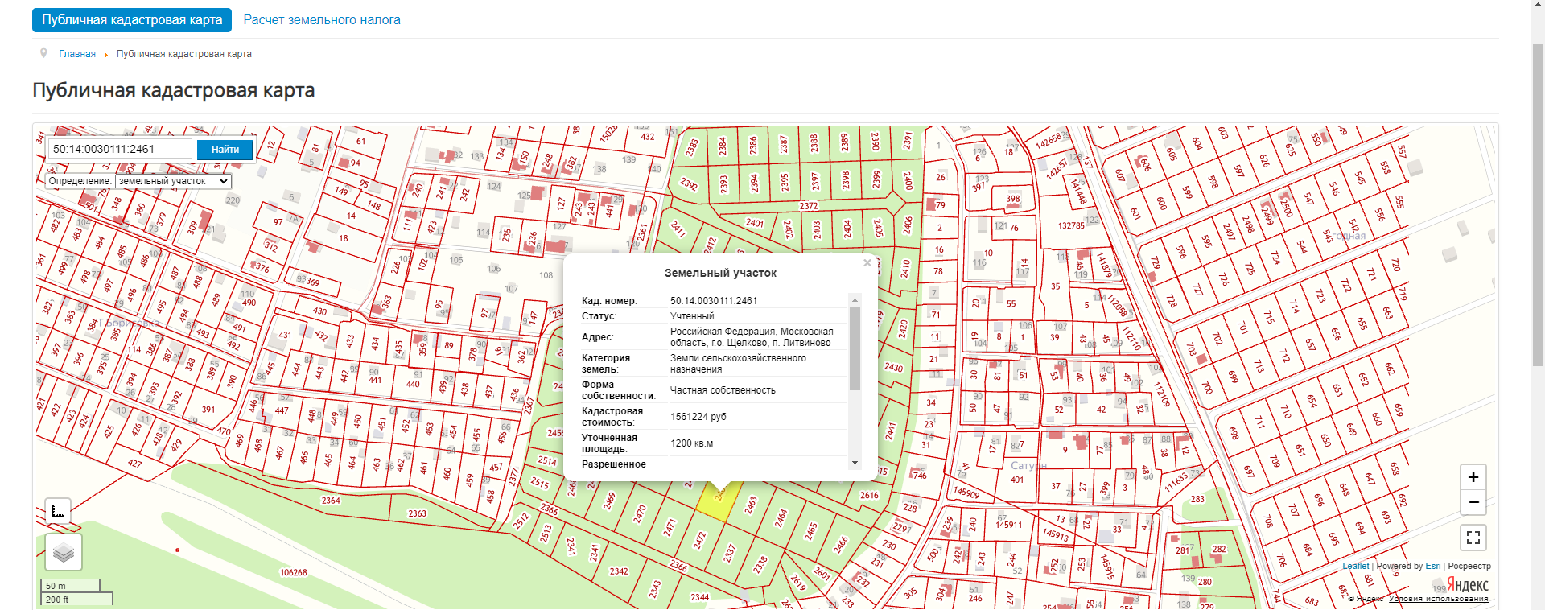Click the Росреестр attribution text
This screenshot has height=610, width=1545.
point(1469,566)
